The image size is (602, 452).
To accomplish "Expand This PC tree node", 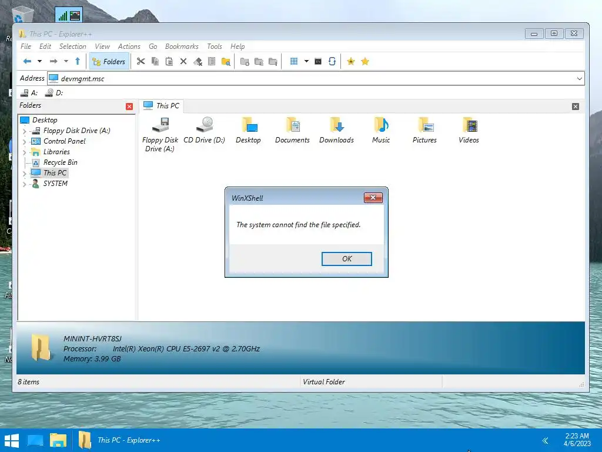I will (x=25, y=174).
